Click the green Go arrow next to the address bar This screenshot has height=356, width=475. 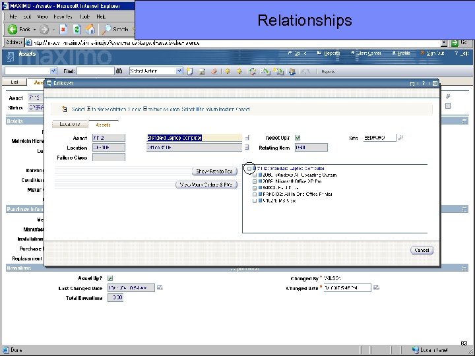[x=455, y=43]
